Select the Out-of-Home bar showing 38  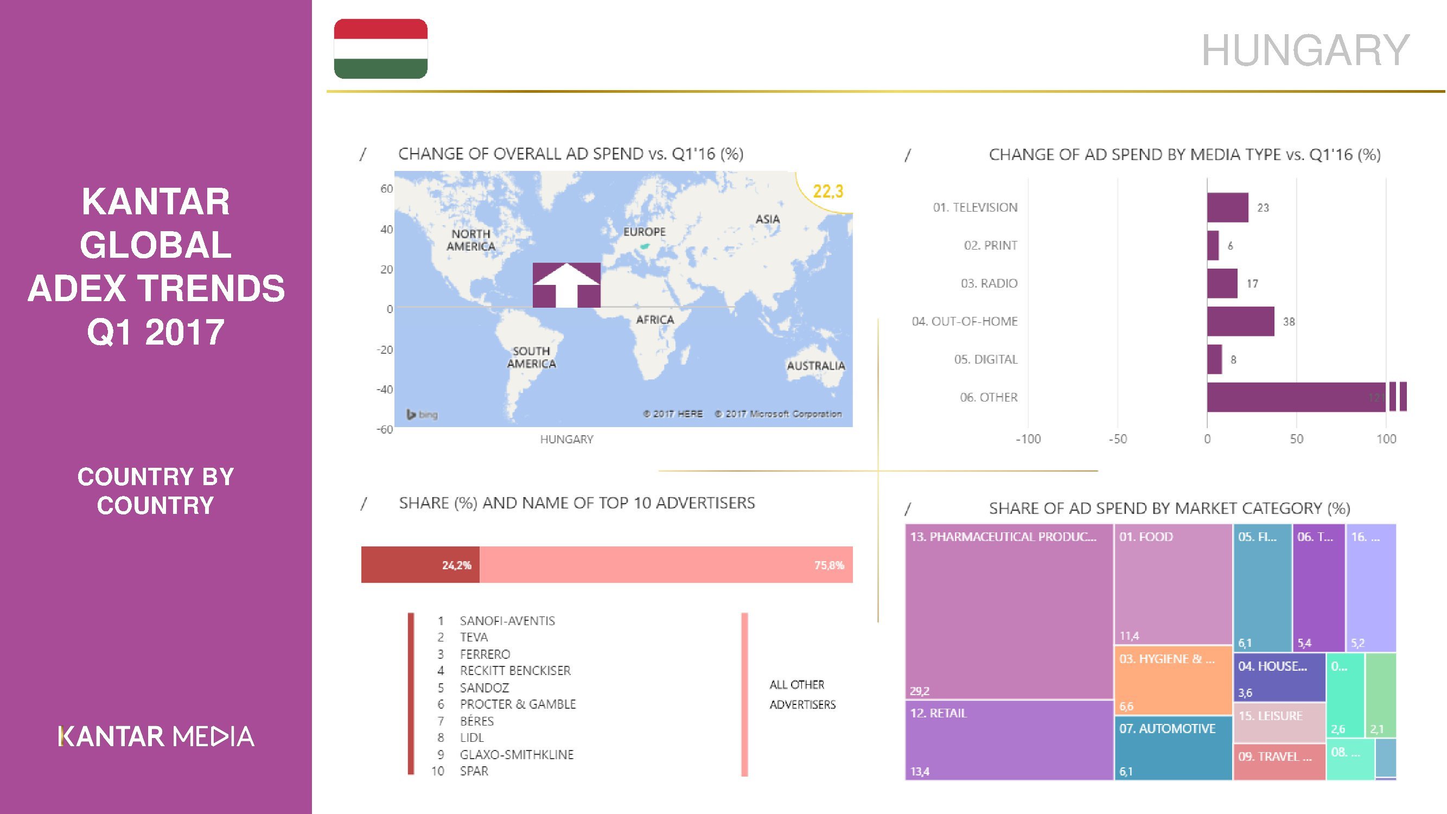point(1241,321)
